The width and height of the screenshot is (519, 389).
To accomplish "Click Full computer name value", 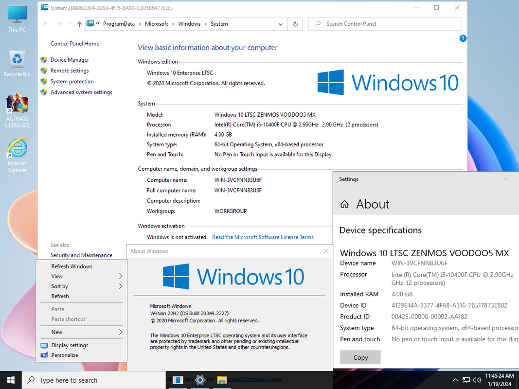I will click(x=238, y=190).
